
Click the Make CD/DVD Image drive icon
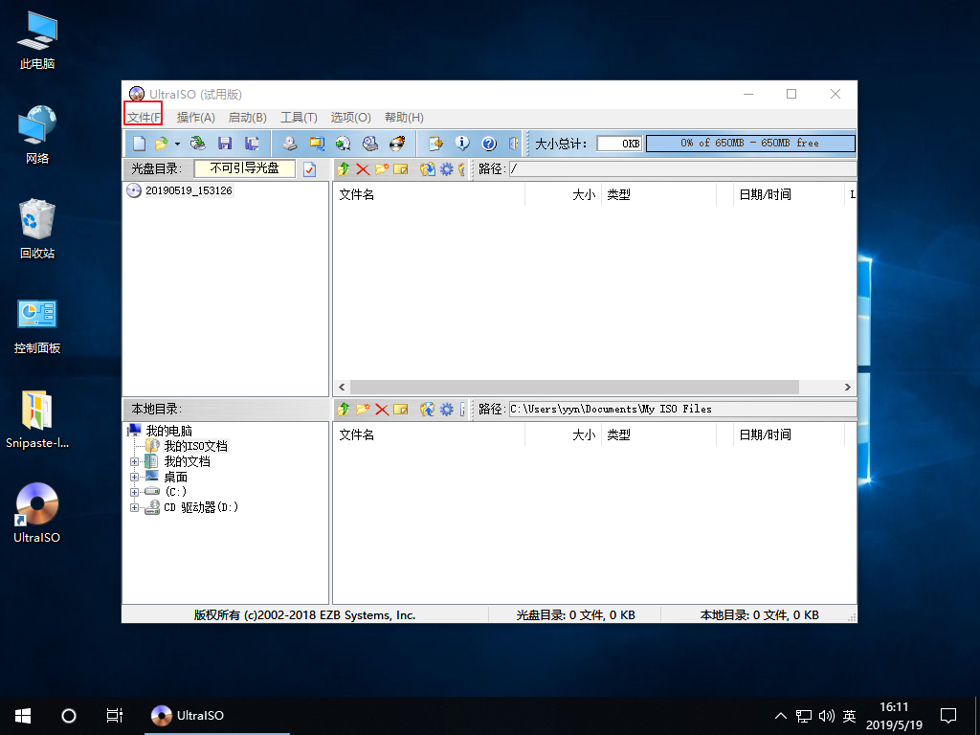289,144
